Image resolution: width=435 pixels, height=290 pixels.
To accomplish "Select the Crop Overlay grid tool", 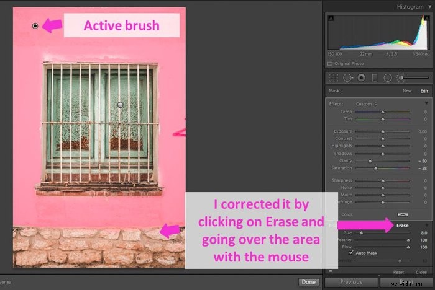I will (x=333, y=77).
